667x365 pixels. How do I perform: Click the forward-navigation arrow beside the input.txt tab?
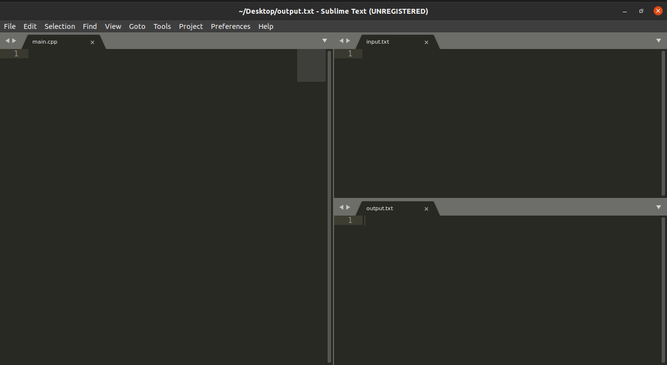[348, 41]
